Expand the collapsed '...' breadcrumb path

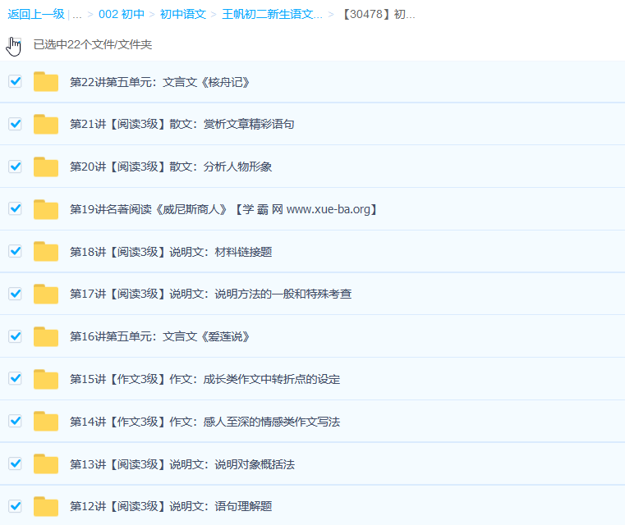tap(76, 15)
